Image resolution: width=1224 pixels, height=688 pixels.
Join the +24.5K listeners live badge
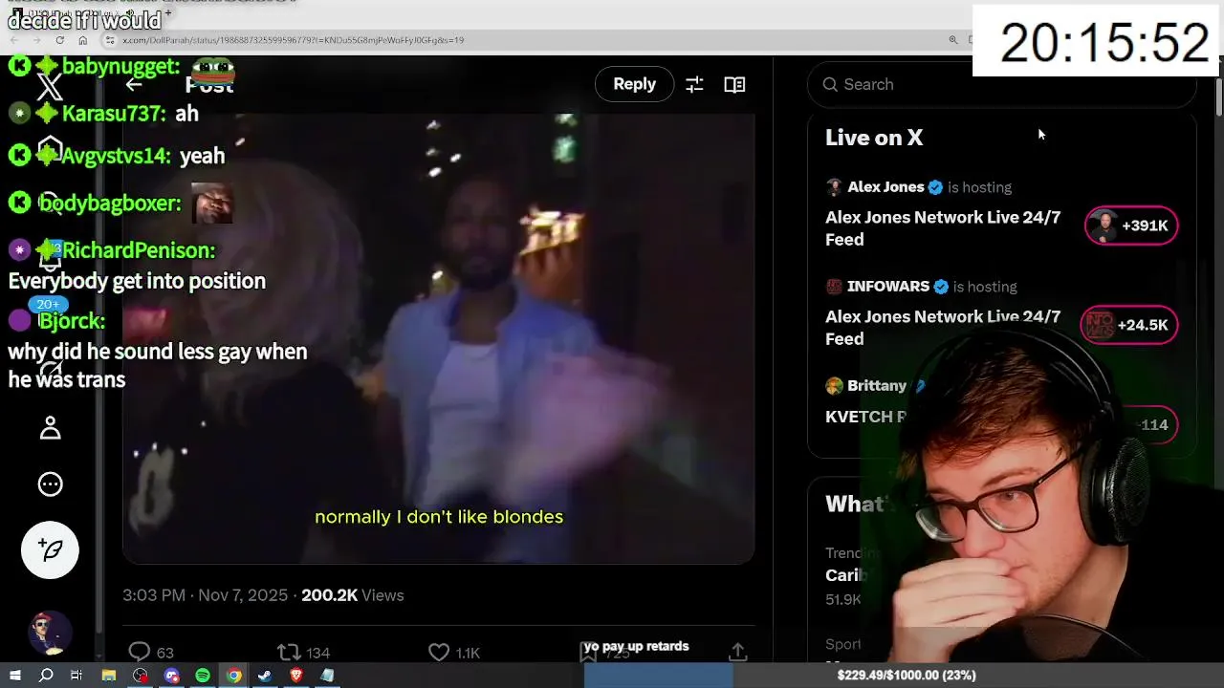pos(1129,325)
